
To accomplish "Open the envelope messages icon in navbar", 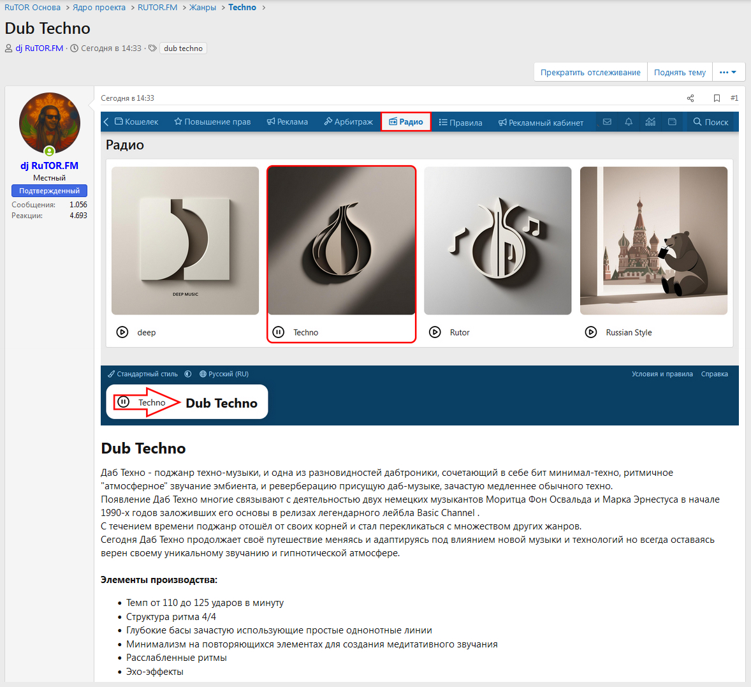I will pos(607,122).
